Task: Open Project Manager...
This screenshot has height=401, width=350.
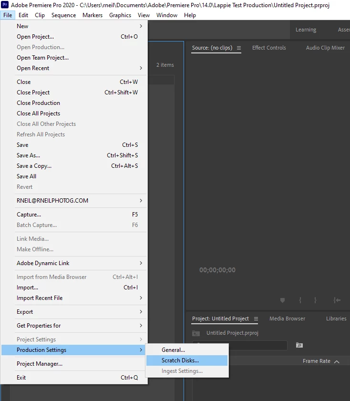Action: [x=74, y=363]
